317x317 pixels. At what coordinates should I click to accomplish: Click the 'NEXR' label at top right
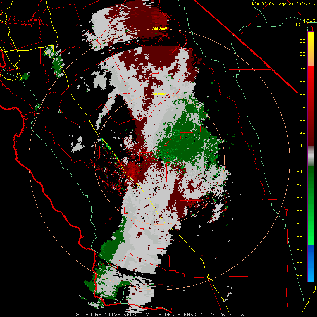click(x=310, y=21)
